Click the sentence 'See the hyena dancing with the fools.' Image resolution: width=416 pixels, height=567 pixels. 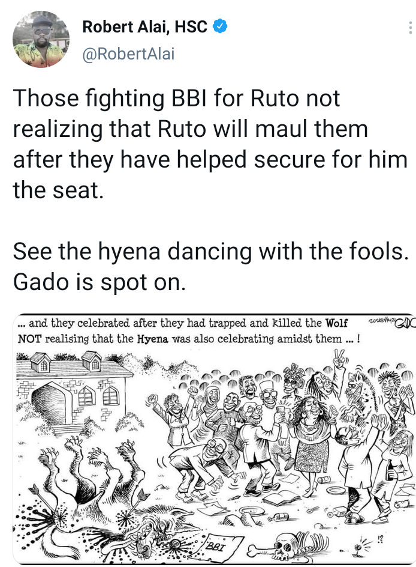[x=211, y=251]
